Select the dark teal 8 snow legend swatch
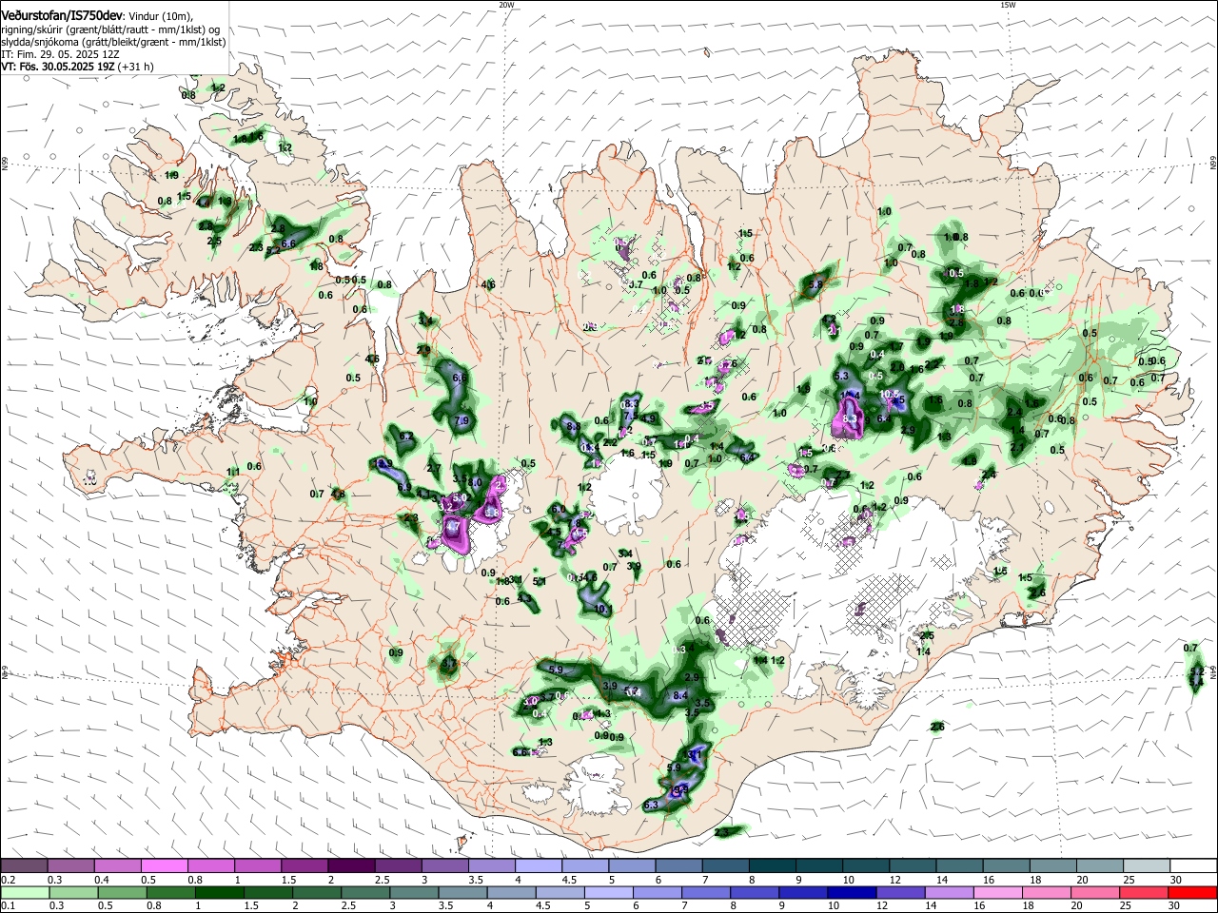This screenshot has height=913, width=1218. click(x=773, y=865)
